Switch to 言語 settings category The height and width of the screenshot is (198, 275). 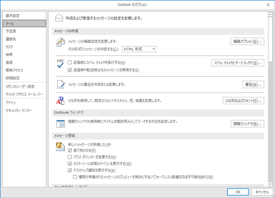[x=24, y=62]
